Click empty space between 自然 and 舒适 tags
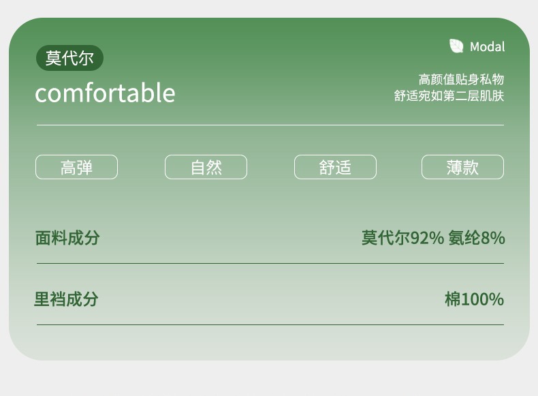 (x=270, y=167)
